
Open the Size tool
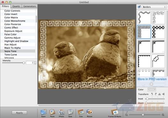(81, 112)
